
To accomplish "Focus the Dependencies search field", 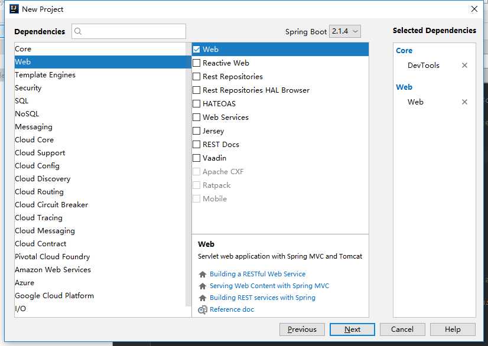I will pyautogui.click(x=129, y=31).
